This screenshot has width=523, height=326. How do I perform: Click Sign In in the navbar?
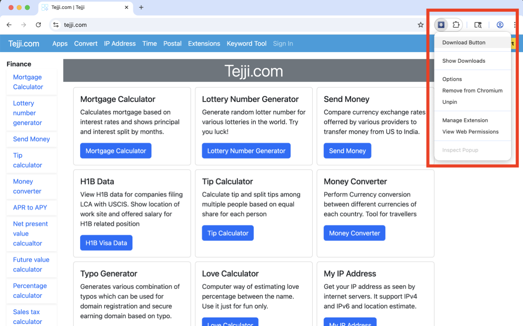coord(283,44)
